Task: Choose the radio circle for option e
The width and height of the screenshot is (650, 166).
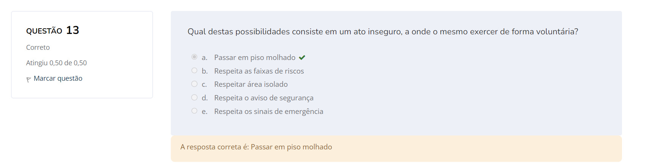Action: pos(194,111)
